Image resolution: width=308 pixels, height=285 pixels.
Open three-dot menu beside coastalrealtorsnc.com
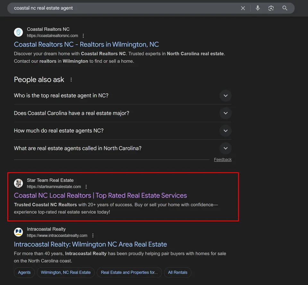point(83,36)
